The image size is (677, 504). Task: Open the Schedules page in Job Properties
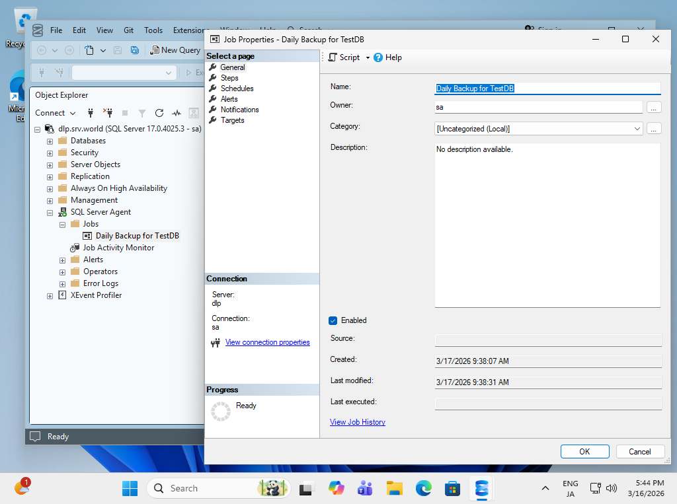[237, 89]
